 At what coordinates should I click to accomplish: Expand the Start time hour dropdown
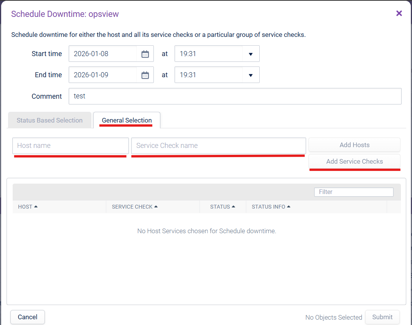pyautogui.click(x=250, y=54)
